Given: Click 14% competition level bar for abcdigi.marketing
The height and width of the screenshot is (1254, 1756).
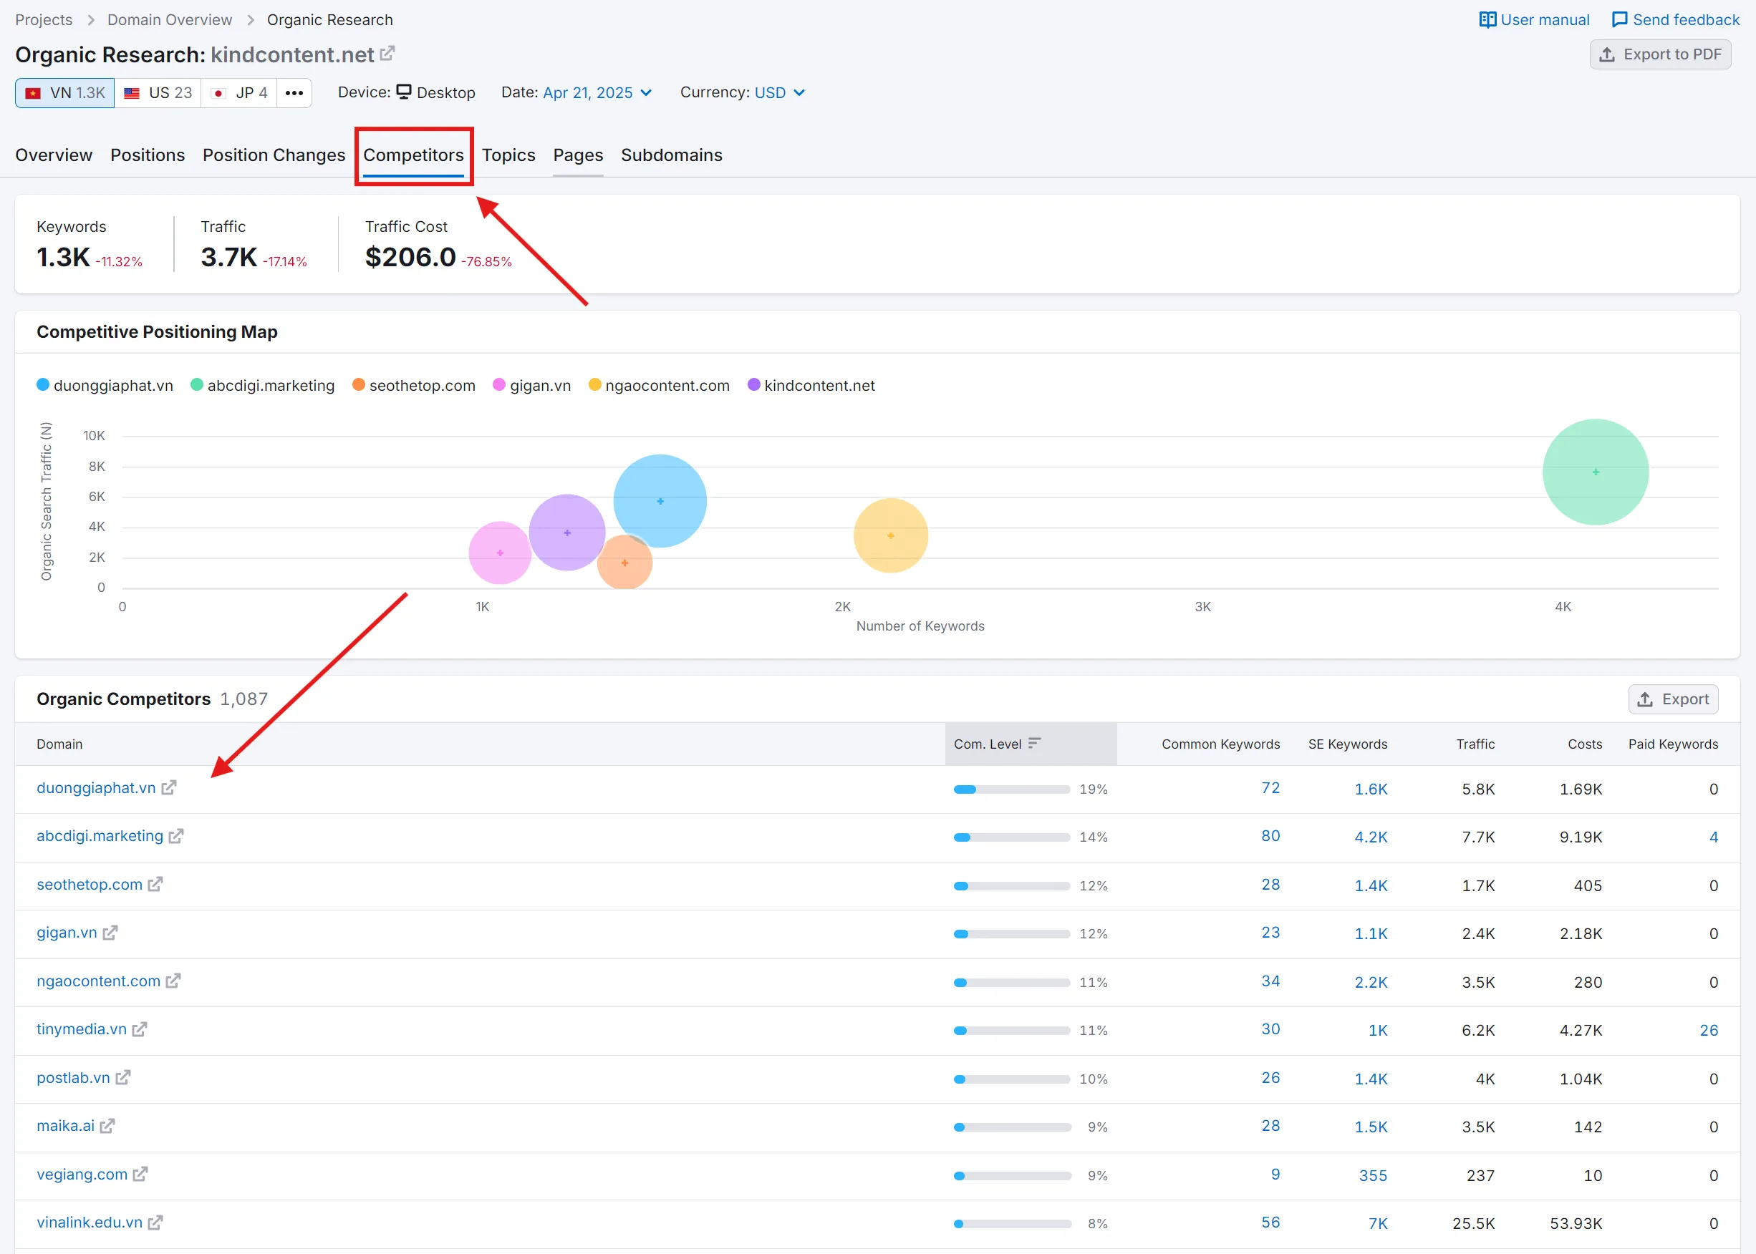Looking at the screenshot, I should [1011, 837].
